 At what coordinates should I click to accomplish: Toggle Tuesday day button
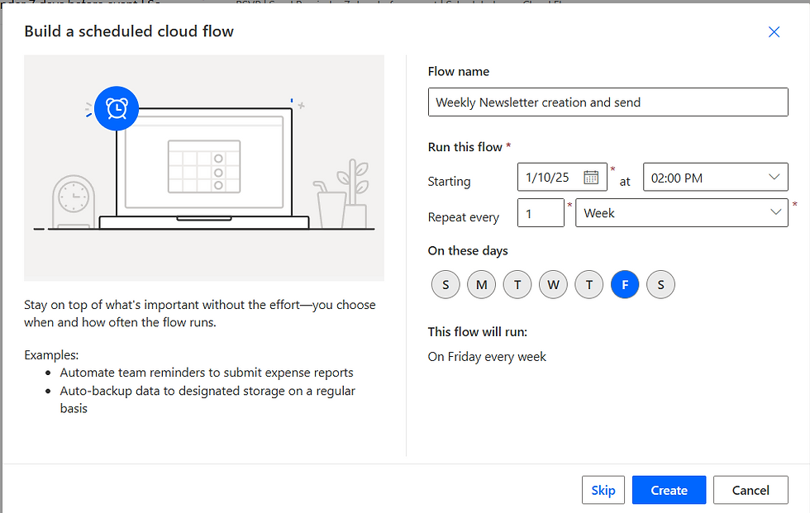[517, 284]
